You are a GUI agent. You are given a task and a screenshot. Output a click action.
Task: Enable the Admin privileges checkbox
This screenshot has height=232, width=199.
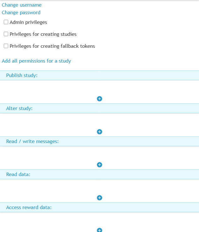pyautogui.click(x=6, y=22)
